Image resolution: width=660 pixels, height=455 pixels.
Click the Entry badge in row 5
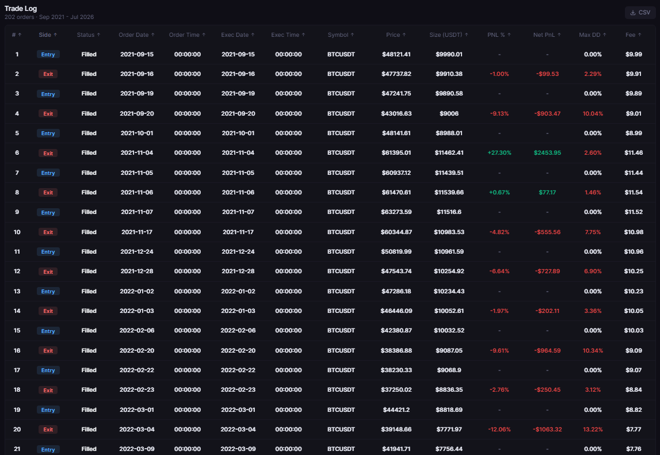(x=48, y=133)
